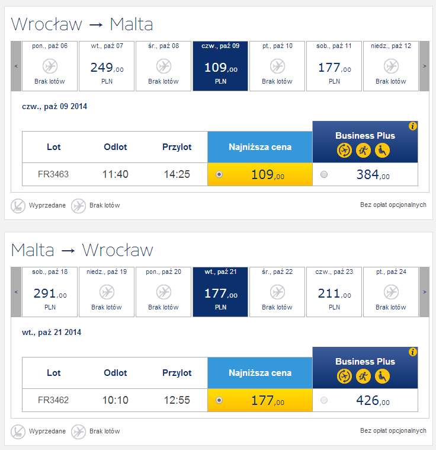Click outbound Business Plus flexible ticket icon

[x=344, y=151]
